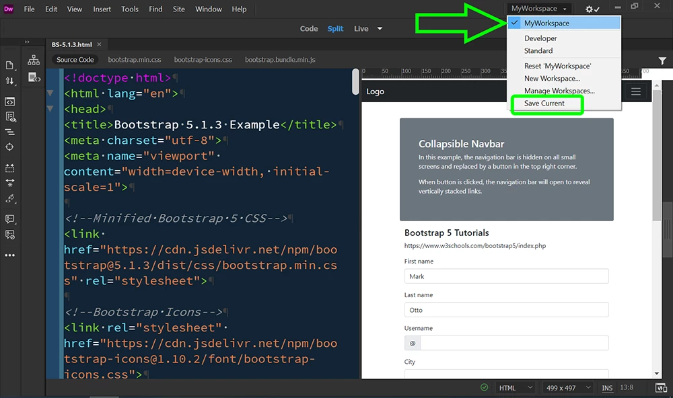The image size is (673, 398).
Task: Click the w3schools bootstrap5 URL text
Action: click(x=474, y=246)
